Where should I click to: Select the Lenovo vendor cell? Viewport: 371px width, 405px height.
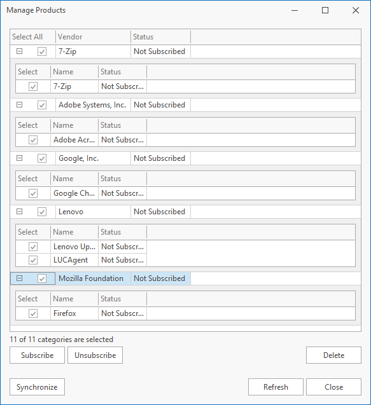[93, 212]
